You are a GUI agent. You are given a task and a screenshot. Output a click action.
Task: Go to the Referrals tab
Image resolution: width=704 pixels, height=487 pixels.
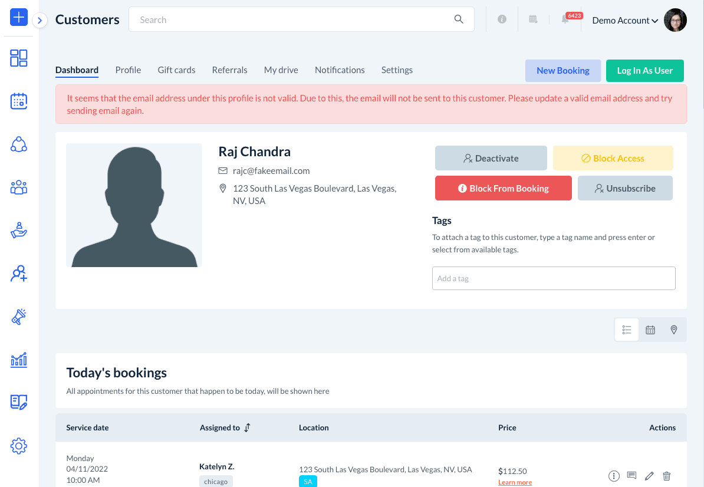tap(229, 70)
